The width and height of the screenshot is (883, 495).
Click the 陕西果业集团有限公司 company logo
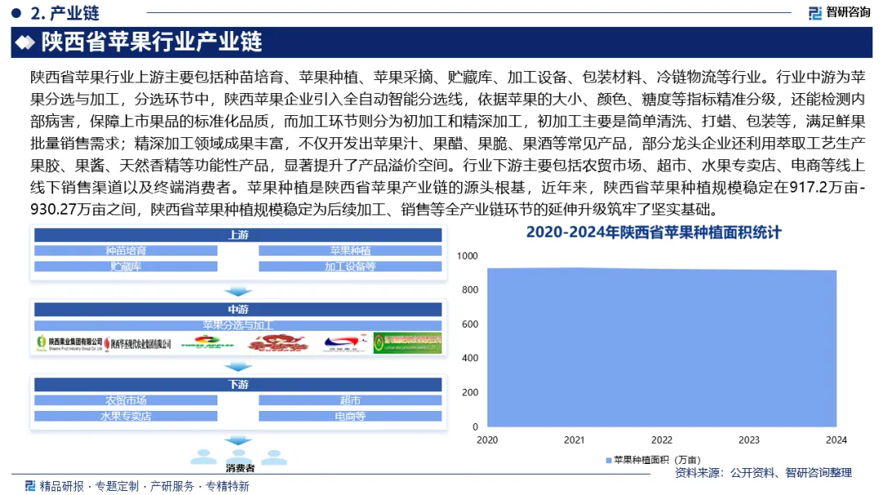point(69,342)
